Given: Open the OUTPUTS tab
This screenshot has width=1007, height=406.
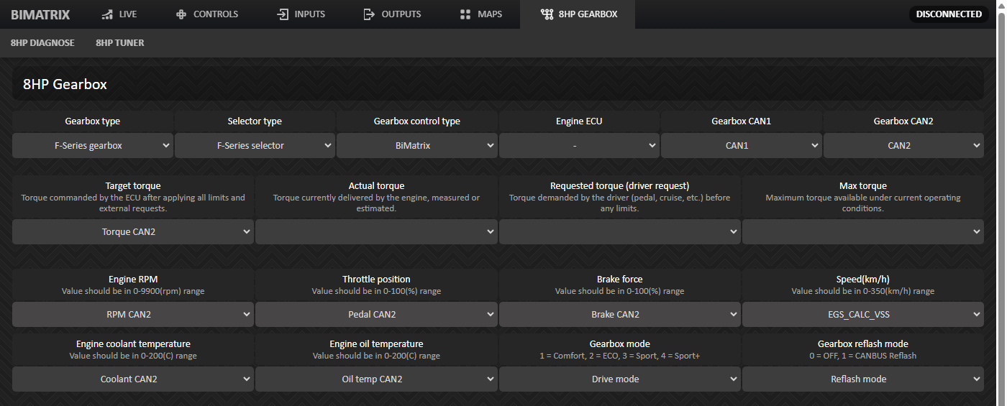Looking at the screenshot, I should coord(392,14).
